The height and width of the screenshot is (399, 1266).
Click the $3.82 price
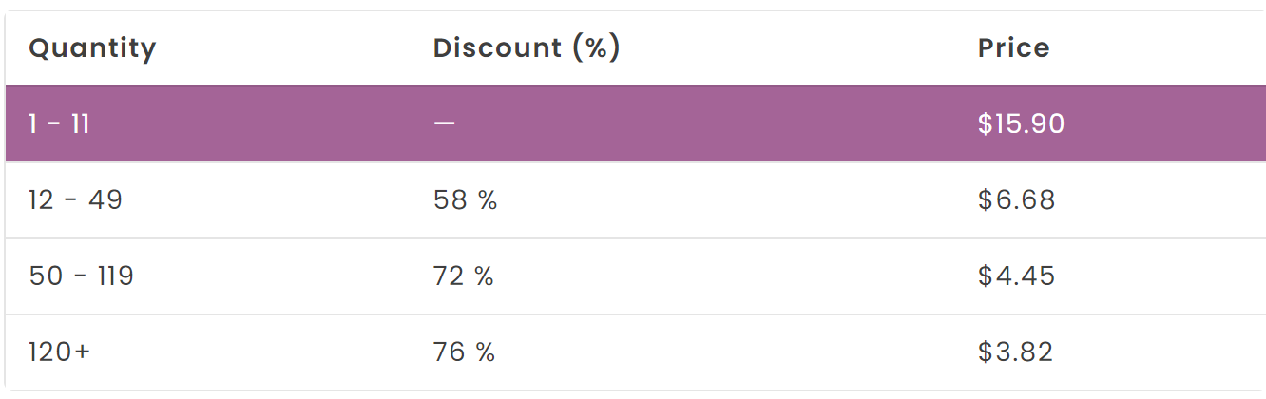click(1015, 352)
